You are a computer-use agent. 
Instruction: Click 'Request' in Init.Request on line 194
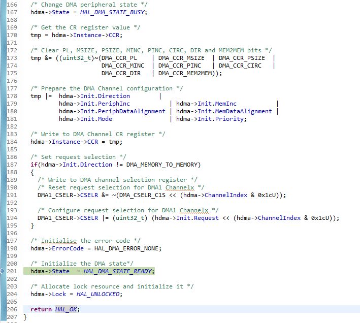[x=206, y=218]
